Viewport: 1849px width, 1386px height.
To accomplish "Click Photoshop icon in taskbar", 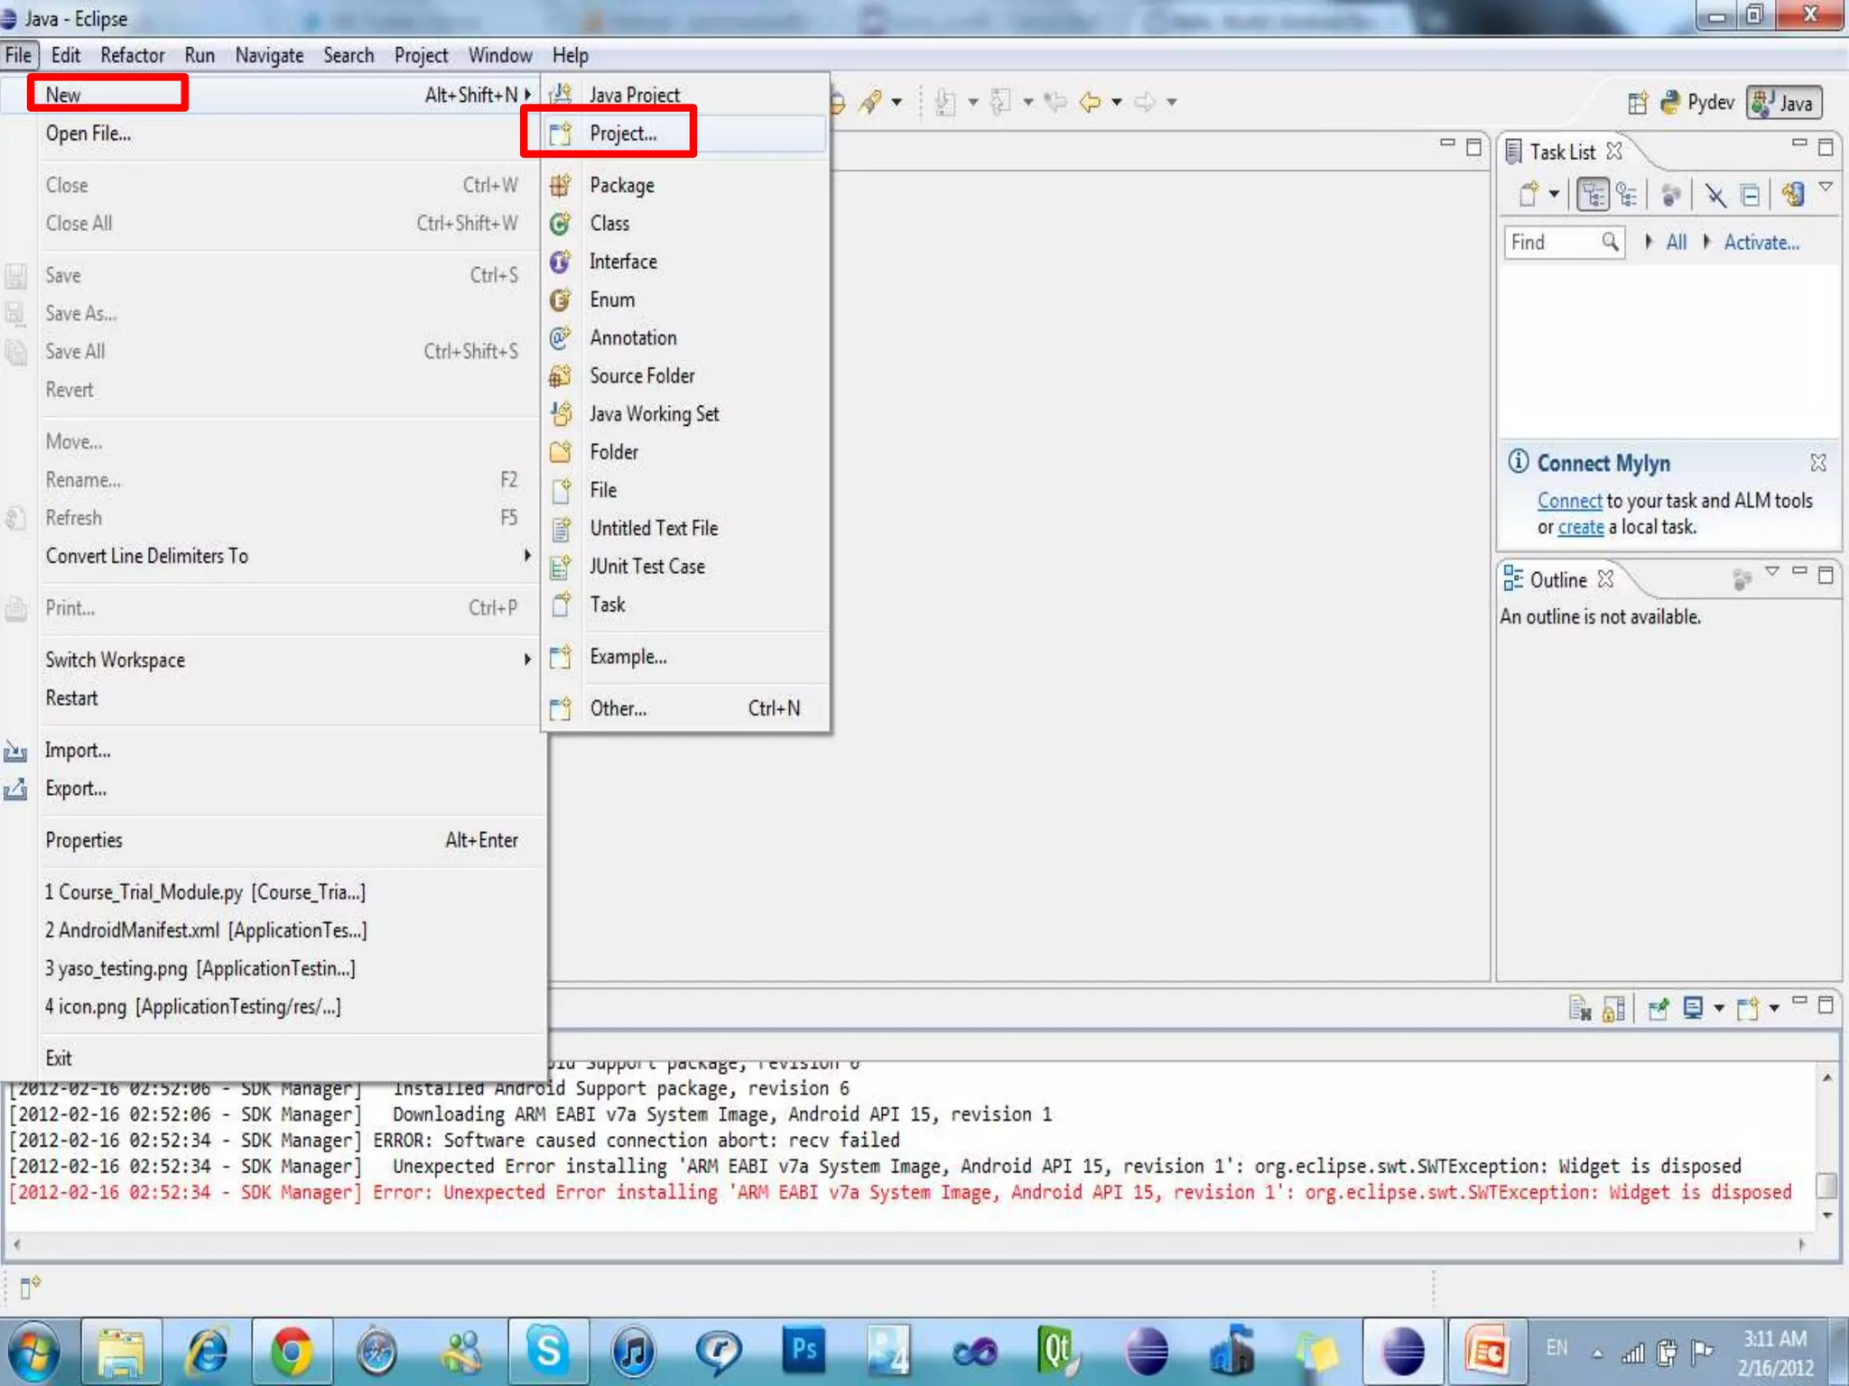I will 803,1351.
